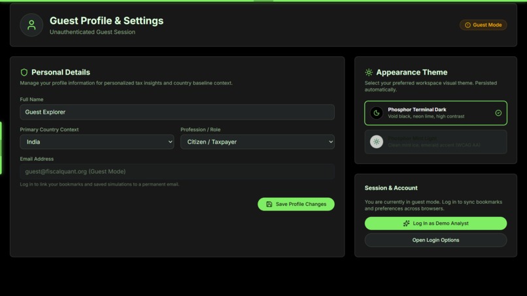
Task: Log in as Demo Analyst
Action: click(x=435, y=223)
